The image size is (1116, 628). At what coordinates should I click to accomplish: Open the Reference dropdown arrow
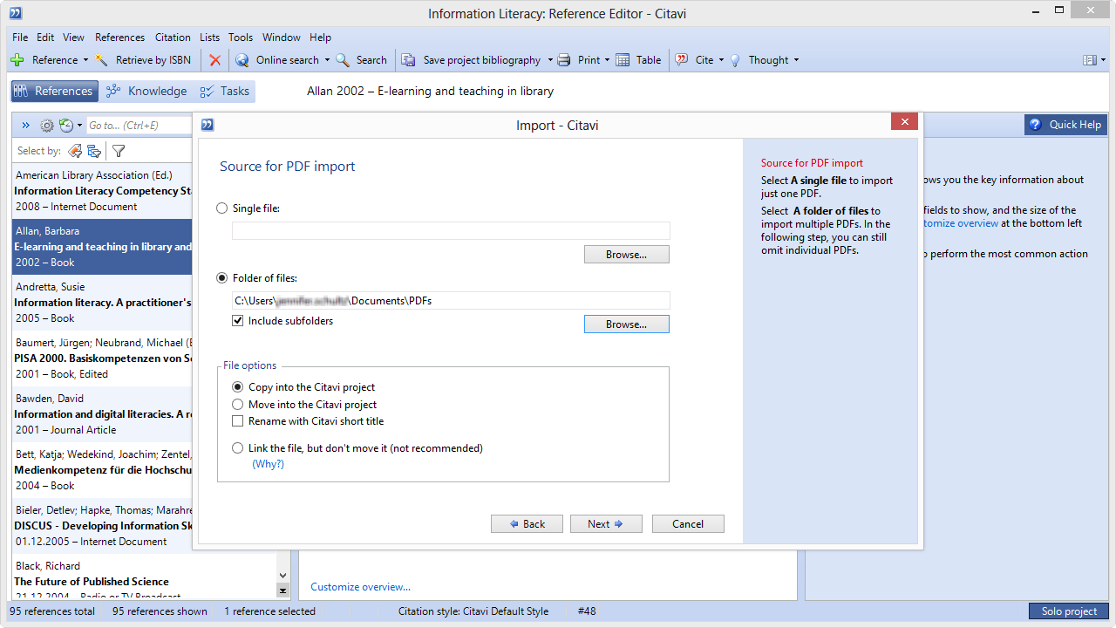point(85,60)
